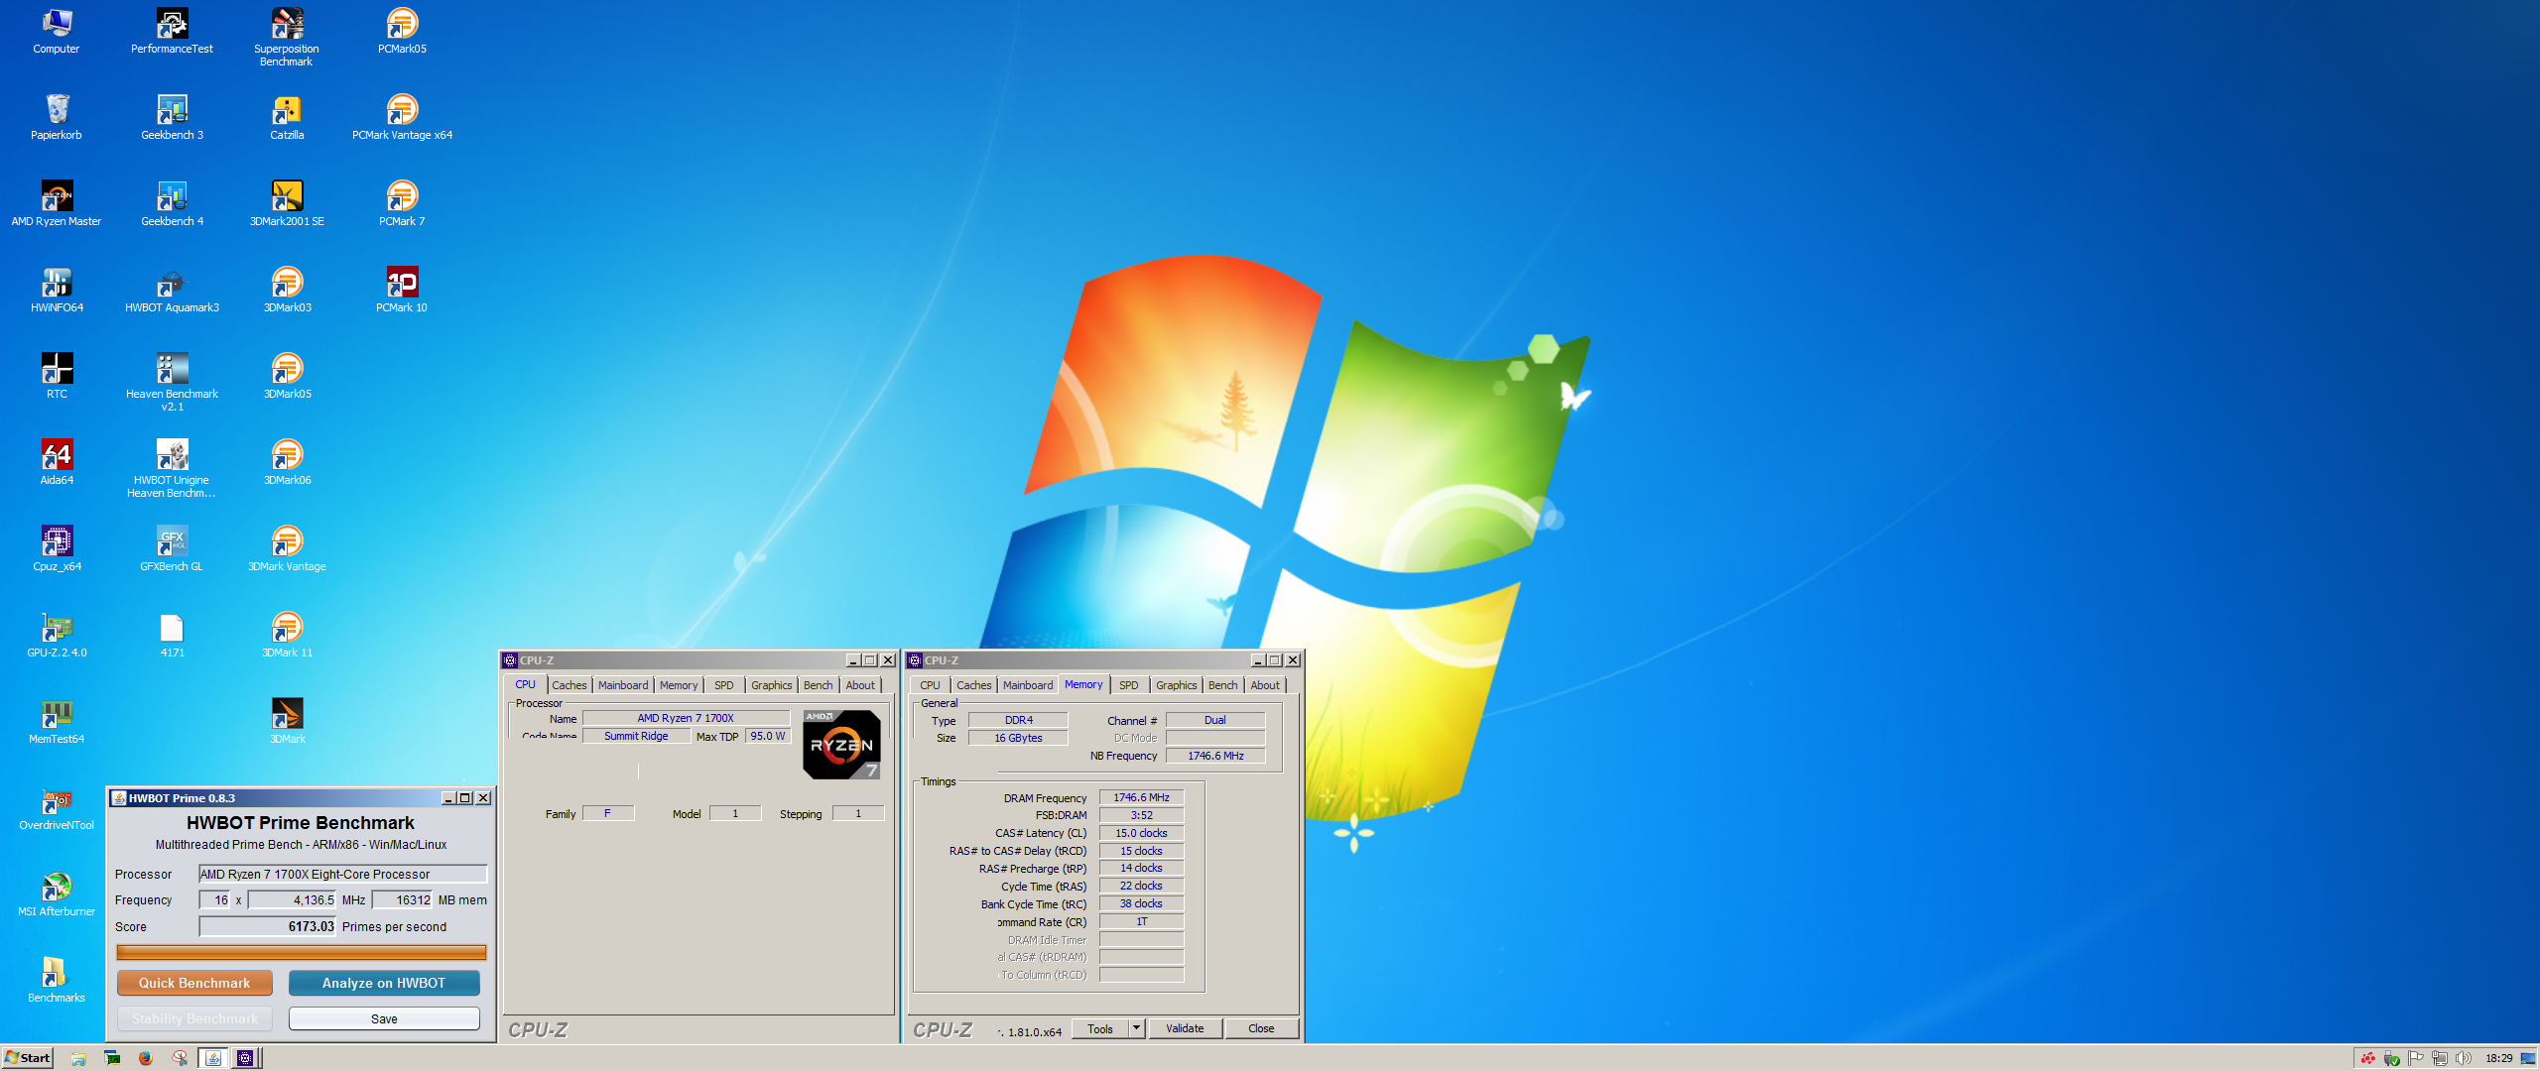Open the Benchmarks folder icon
This screenshot has width=2540, height=1071.
point(57,980)
